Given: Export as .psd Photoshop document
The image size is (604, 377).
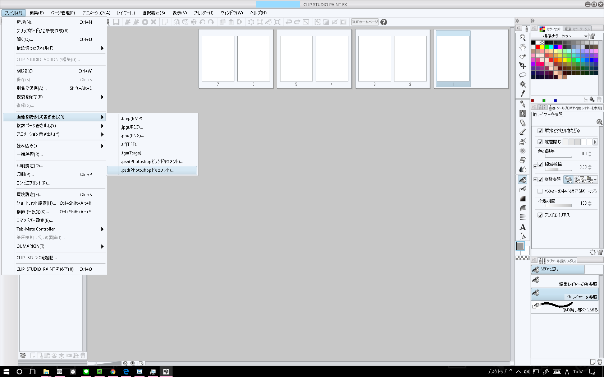Looking at the screenshot, I should pos(152,170).
